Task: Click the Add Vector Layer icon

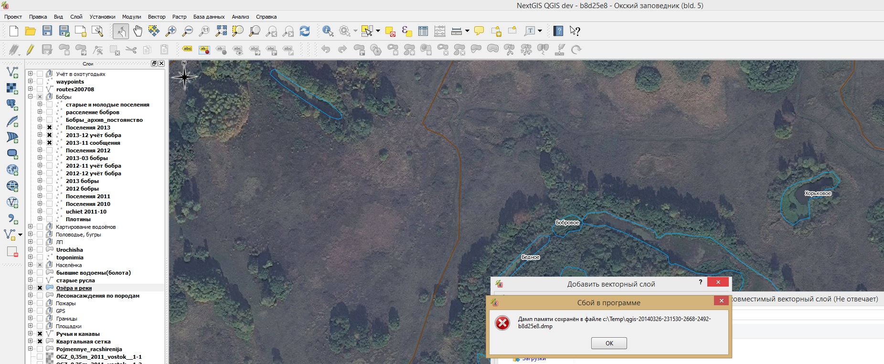Action: [x=12, y=73]
